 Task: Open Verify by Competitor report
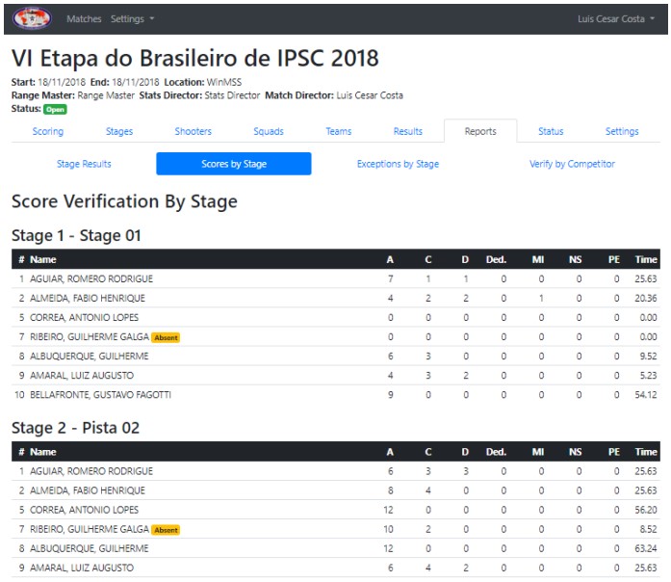(x=572, y=164)
